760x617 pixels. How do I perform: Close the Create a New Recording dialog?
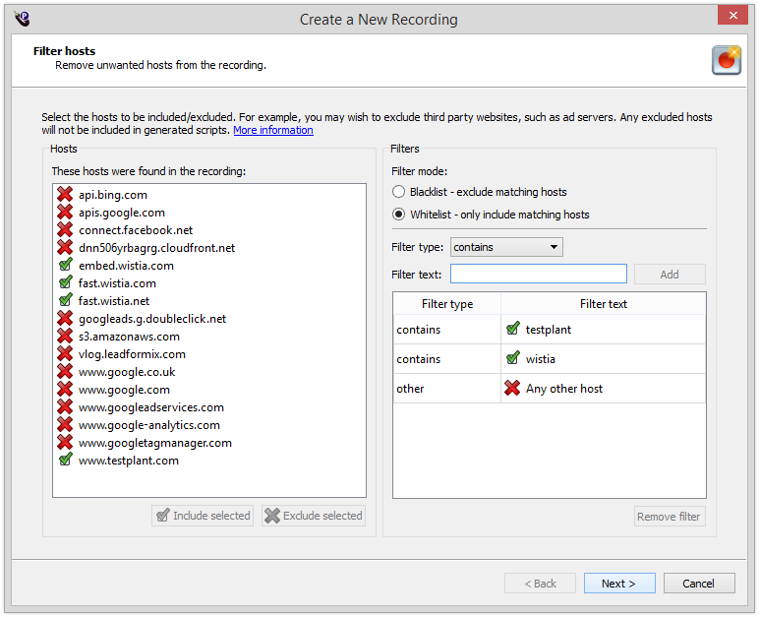pos(731,15)
